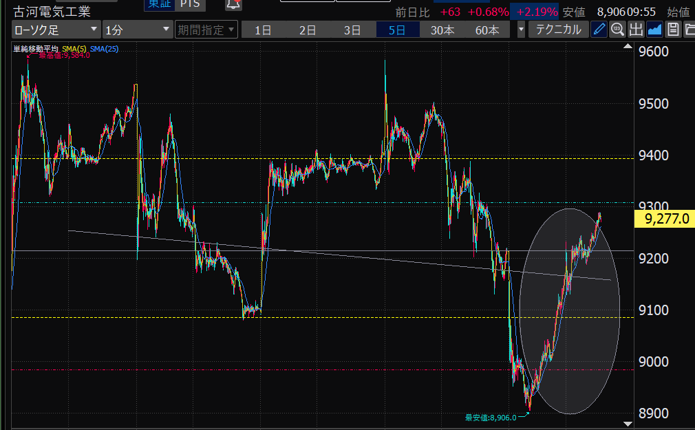This screenshot has height=430, width=695.
Task: Open the 1分 interval dropdown
Action: pyautogui.click(x=137, y=30)
